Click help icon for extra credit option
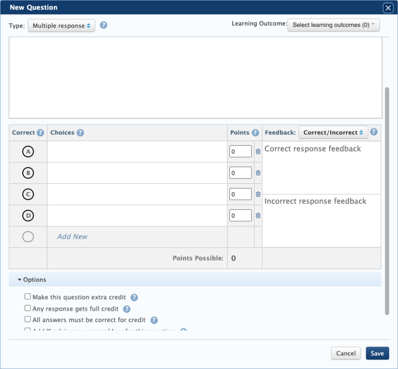This screenshot has width=398, height=369. (134, 297)
